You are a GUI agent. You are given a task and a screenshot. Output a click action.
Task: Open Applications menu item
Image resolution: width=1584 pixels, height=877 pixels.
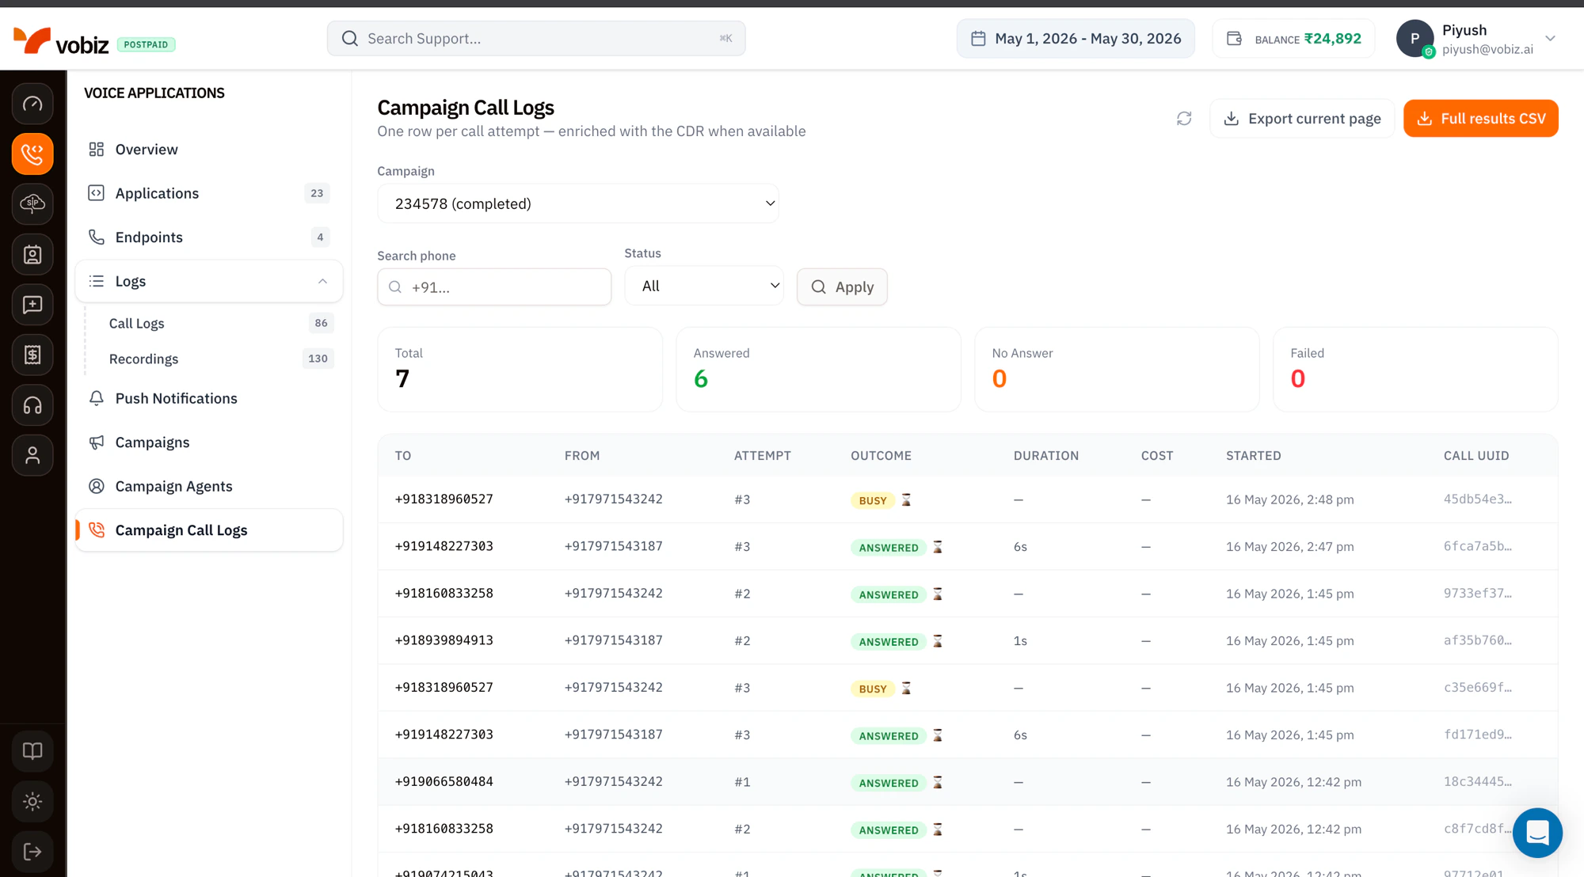coord(209,193)
